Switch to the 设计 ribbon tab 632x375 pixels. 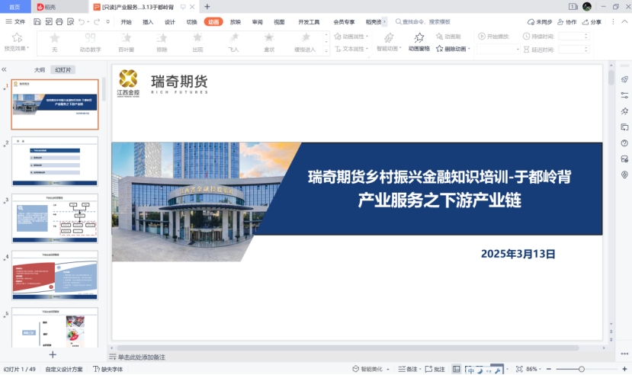[x=170, y=22]
